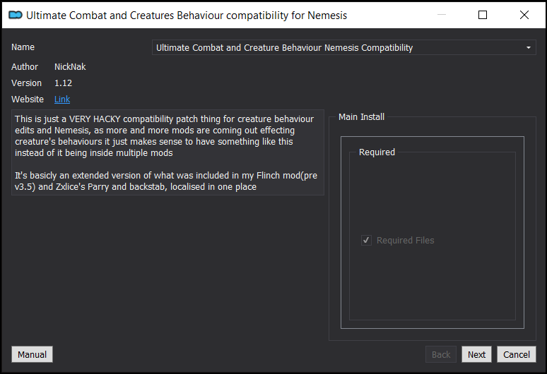Minimize the installer dialog window

click(x=442, y=15)
